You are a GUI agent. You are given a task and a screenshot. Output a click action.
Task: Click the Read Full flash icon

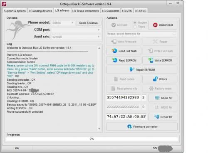[114, 51]
